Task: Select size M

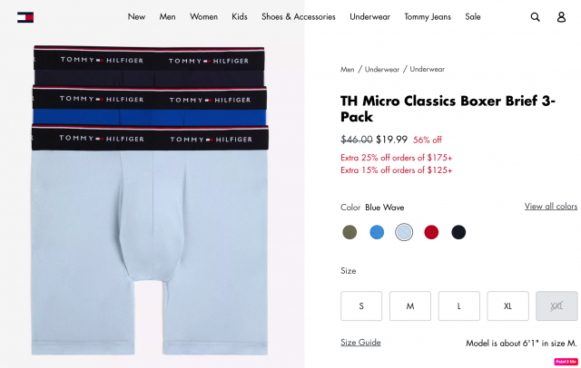Action: point(410,305)
